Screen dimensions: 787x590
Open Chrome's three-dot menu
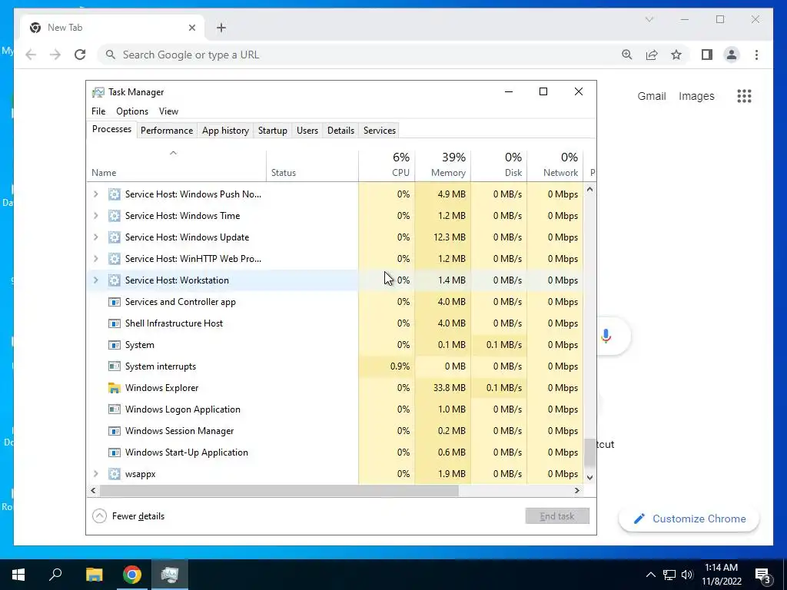click(756, 55)
